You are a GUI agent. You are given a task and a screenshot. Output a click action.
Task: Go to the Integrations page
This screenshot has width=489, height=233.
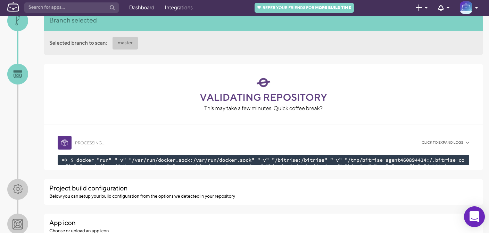pyautogui.click(x=179, y=8)
